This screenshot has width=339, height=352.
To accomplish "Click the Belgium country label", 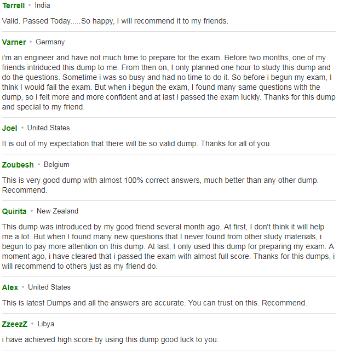I will click(56, 165).
